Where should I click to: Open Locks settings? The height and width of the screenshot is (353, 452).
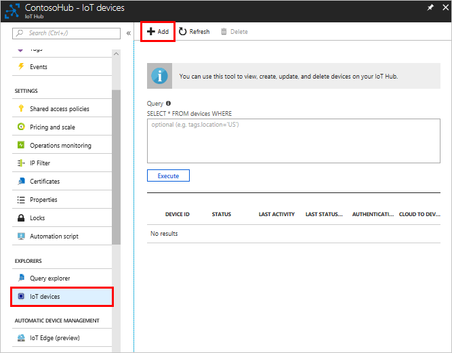point(62,218)
